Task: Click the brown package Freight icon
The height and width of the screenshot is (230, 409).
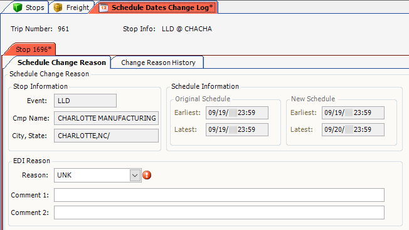Action: point(58,7)
